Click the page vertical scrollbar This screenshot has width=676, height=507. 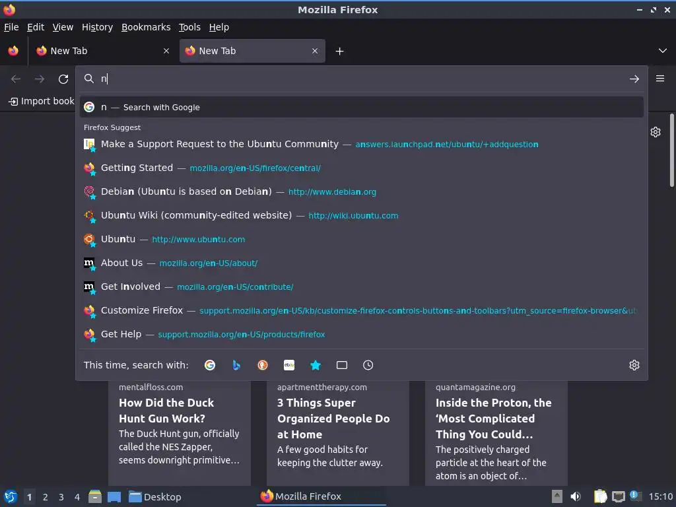[x=671, y=150]
